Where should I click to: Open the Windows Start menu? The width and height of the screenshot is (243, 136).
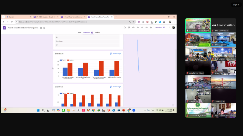(38, 110)
